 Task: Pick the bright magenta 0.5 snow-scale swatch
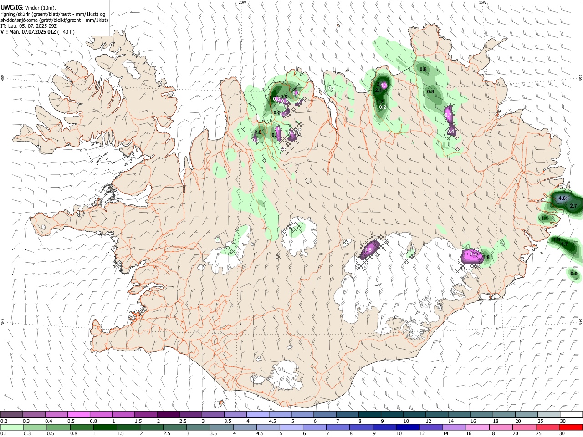78,415
